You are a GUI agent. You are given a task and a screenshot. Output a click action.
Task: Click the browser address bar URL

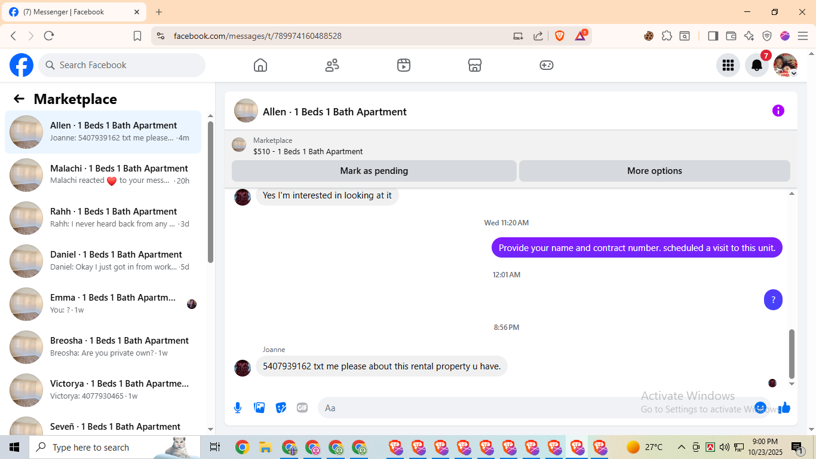257,36
